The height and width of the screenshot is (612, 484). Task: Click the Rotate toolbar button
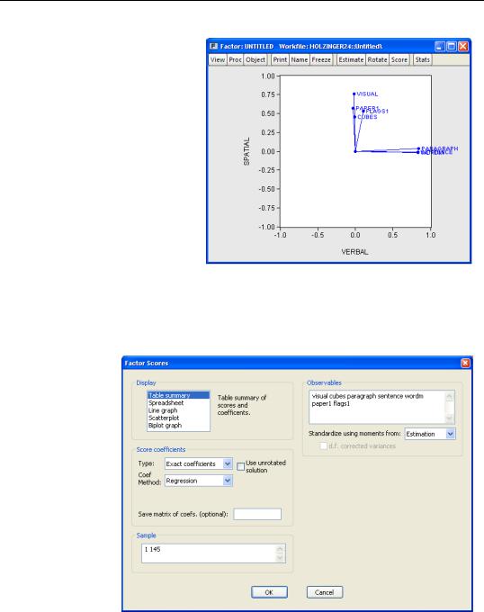click(377, 59)
